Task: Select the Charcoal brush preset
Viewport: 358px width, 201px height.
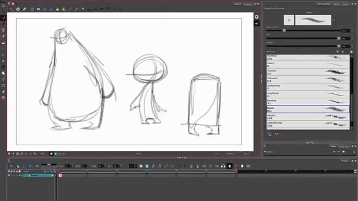Action: click(308, 72)
